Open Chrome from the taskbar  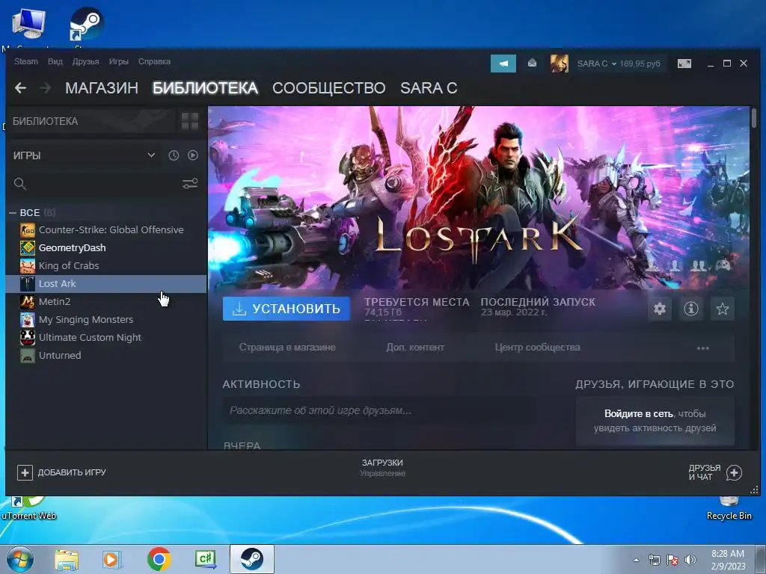coord(159,559)
